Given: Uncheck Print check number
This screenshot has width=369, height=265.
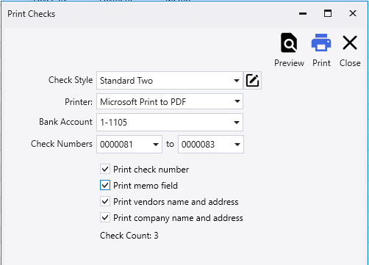Looking at the screenshot, I should click(x=105, y=170).
